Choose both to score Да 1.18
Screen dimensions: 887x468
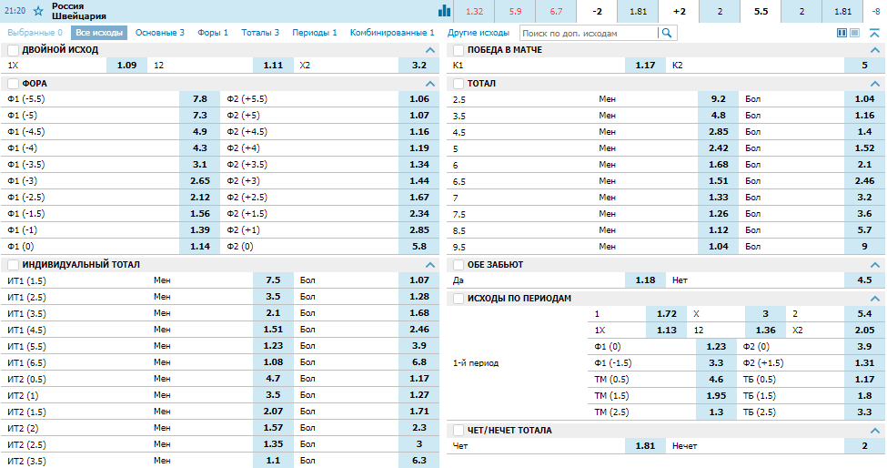[x=645, y=280]
